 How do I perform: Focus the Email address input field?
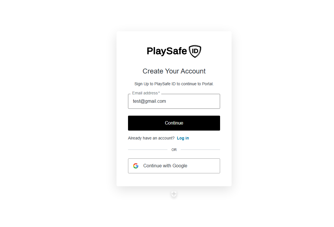tap(174, 101)
